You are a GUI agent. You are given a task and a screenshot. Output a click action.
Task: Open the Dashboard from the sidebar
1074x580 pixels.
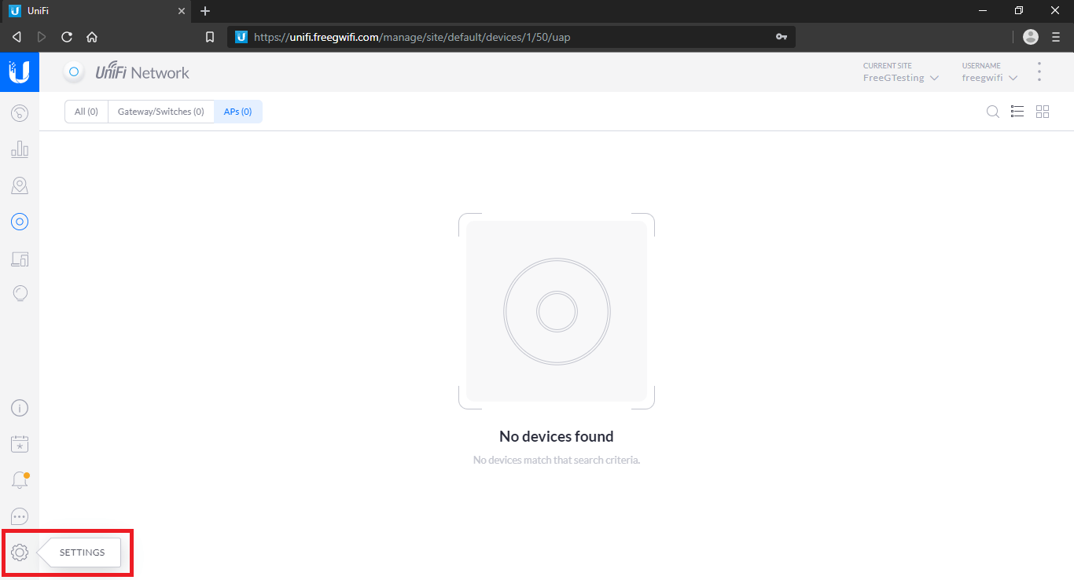click(x=20, y=113)
